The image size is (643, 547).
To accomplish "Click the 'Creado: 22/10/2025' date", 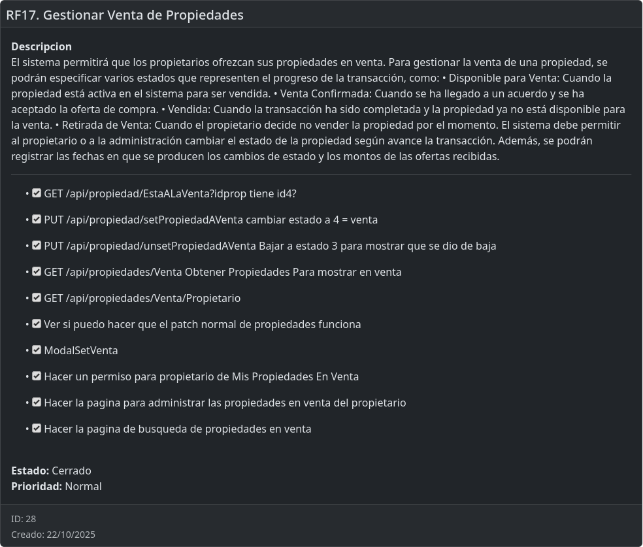I will (53, 535).
